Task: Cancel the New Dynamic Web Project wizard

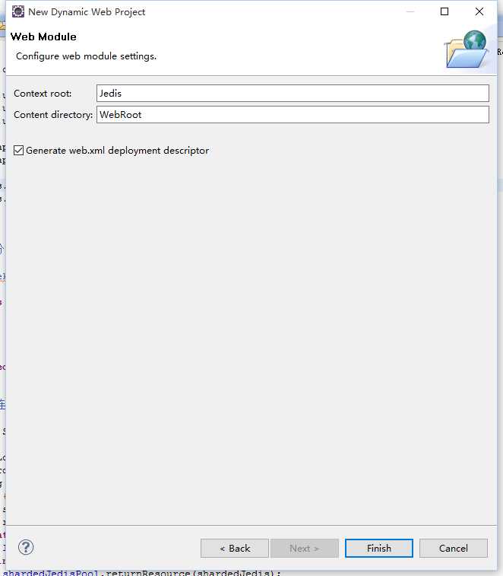Action: (x=454, y=548)
